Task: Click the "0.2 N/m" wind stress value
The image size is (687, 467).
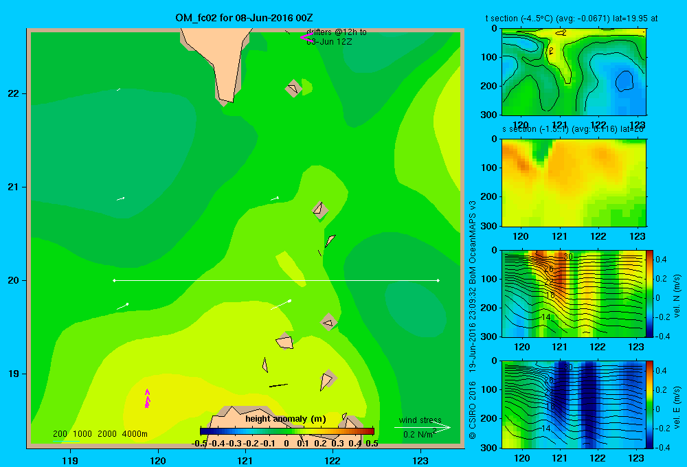Action: click(418, 434)
